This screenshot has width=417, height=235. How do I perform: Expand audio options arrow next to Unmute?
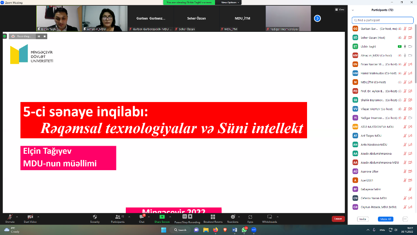pyautogui.click(x=17, y=216)
